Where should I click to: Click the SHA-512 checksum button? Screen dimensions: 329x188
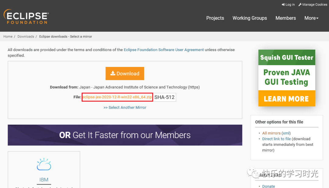[164, 97]
